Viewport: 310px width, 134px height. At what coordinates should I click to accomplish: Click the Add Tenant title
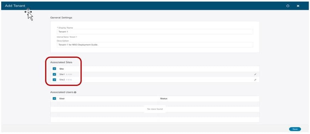(15, 6)
